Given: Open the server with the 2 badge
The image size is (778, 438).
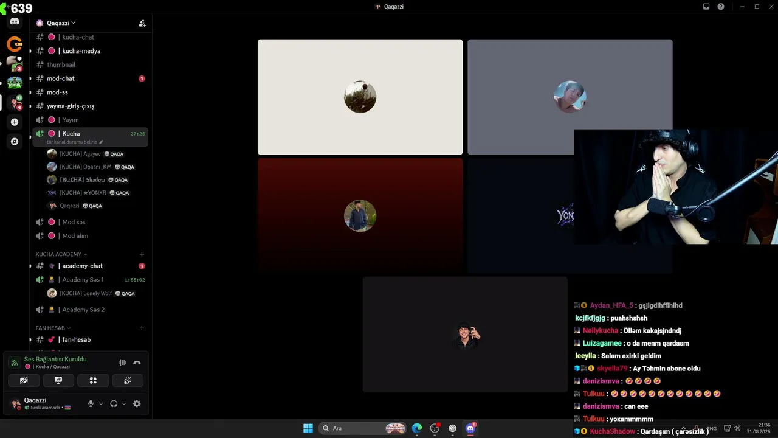Looking at the screenshot, I should (x=15, y=63).
